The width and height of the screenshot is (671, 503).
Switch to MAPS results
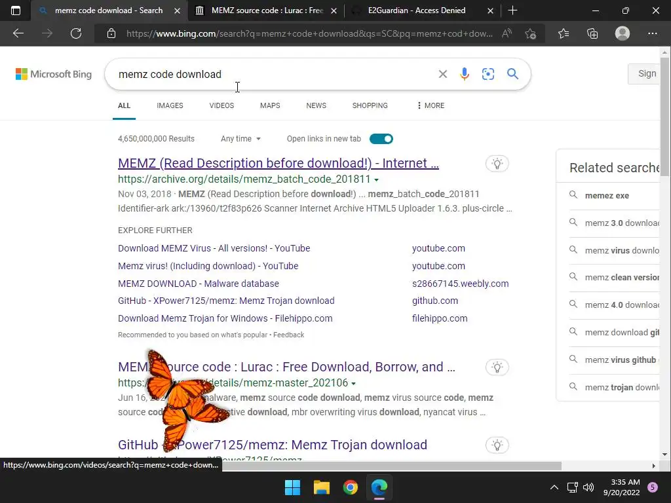[x=270, y=105]
